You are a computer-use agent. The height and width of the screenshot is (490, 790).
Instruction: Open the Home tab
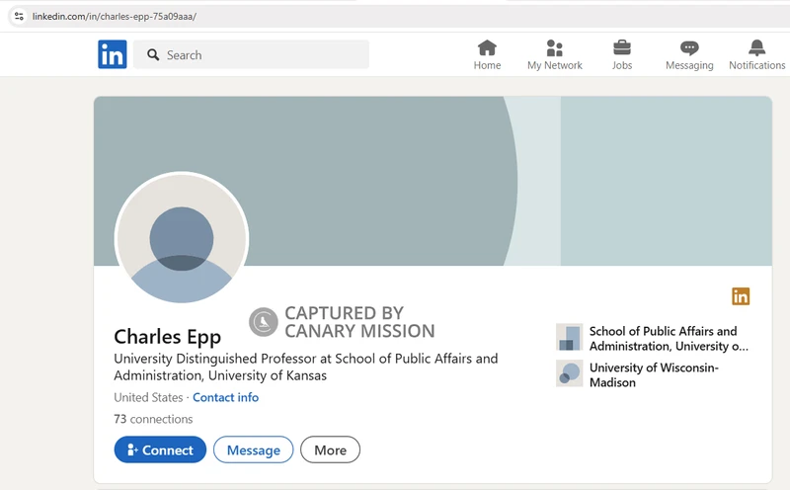pos(487,55)
